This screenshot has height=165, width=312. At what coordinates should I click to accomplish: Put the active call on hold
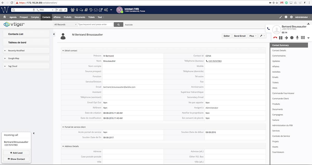click(281, 38)
